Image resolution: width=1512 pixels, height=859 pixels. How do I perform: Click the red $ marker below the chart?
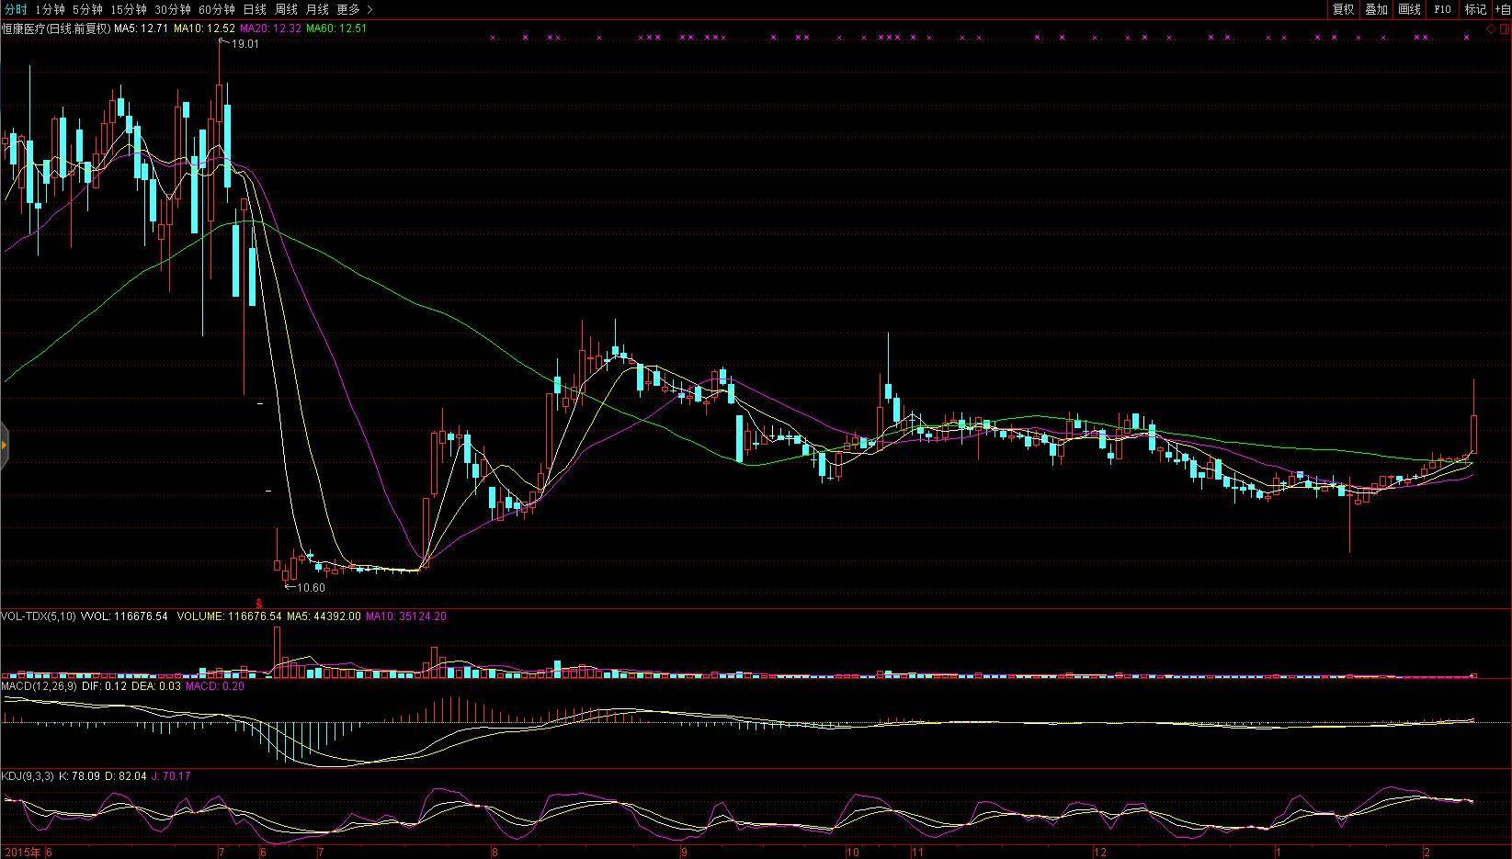[257, 604]
